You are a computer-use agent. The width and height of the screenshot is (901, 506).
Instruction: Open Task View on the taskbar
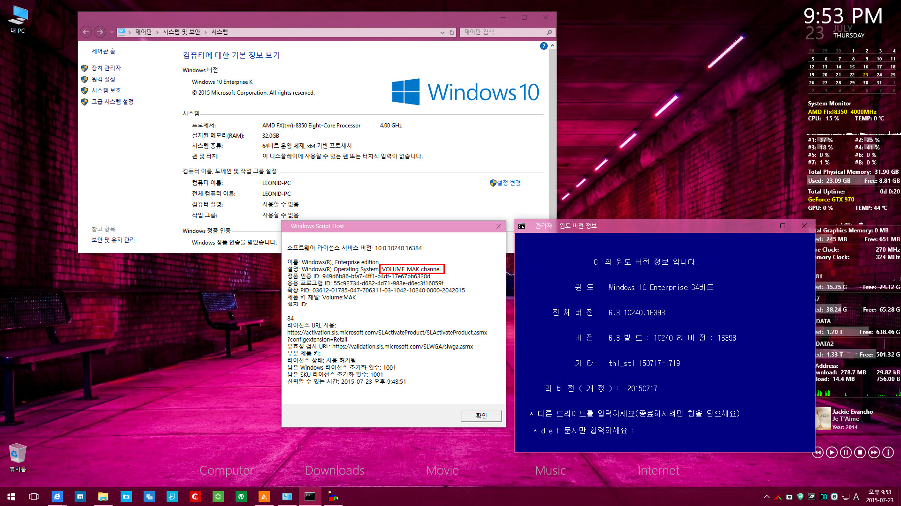coord(34,497)
